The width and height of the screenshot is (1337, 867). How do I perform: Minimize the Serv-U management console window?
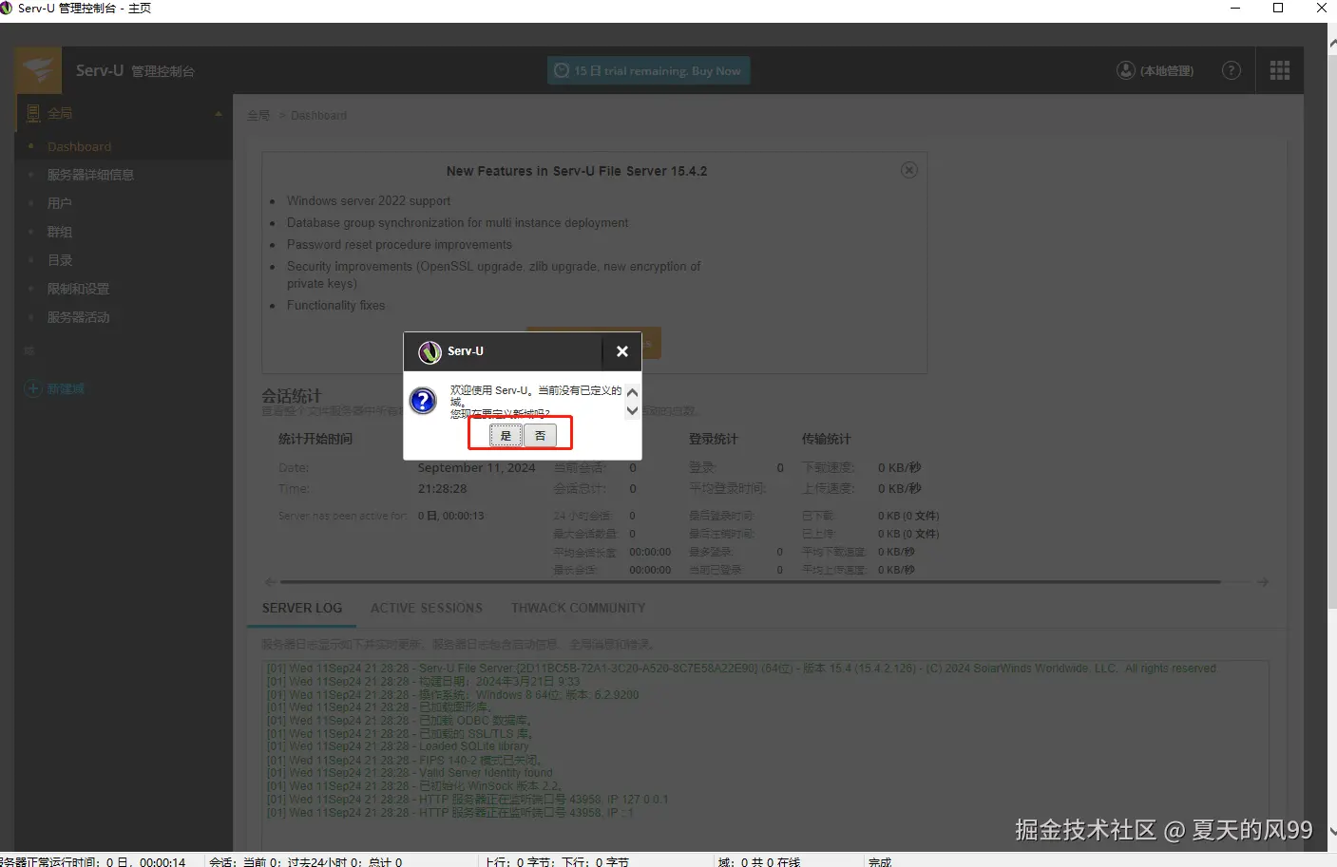1235,9
